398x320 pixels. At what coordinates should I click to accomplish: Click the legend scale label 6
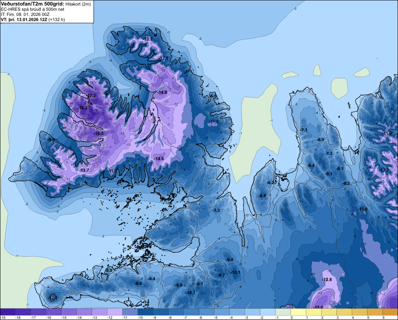click(x=384, y=318)
